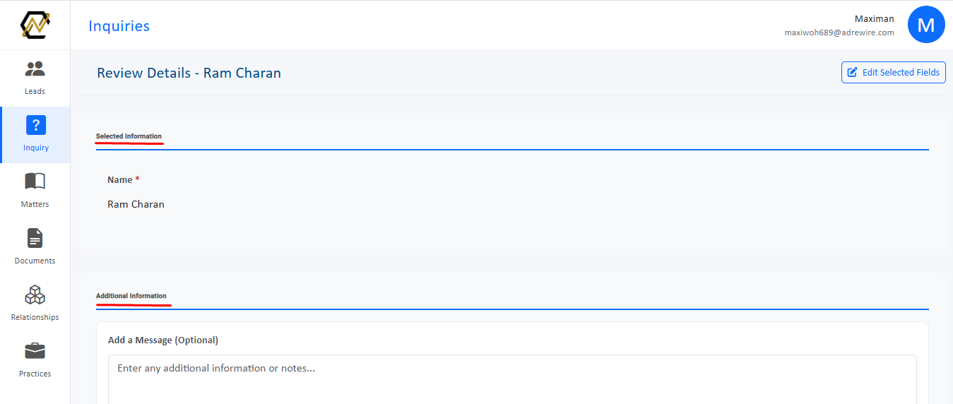
Task: Click the Ram Charan name value
Action: coord(136,204)
